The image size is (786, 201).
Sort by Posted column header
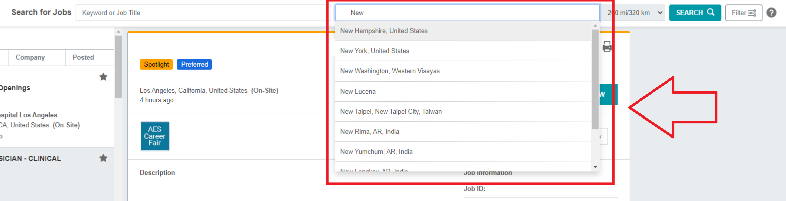[x=83, y=58]
